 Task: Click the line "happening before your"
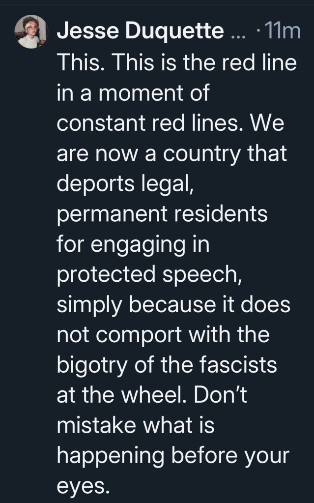click(171, 455)
